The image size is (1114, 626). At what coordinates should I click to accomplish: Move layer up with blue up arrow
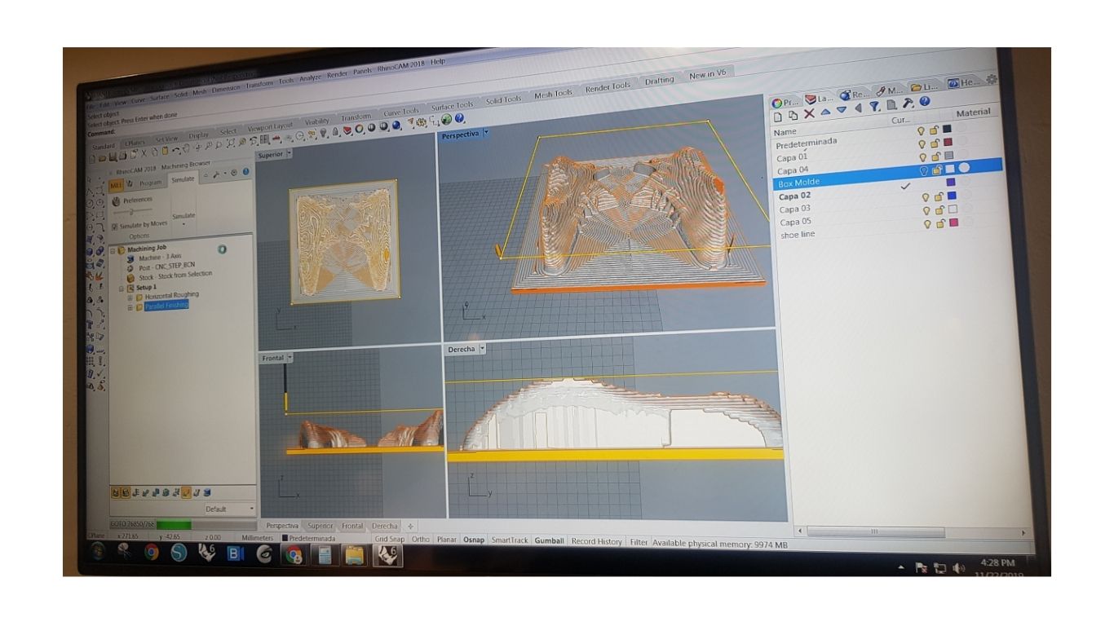(x=825, y=112)
